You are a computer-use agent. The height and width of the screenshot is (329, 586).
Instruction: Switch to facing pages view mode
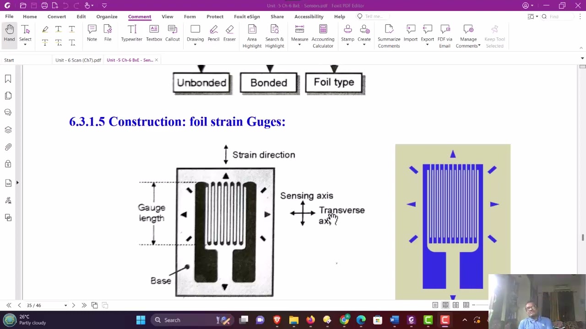coord(456,305)
